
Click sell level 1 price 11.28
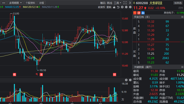[x=151, y=39]
